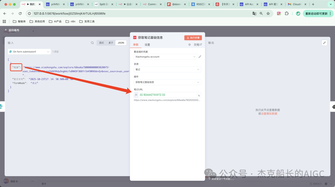Click the resolved xiaohongshu URL preview text
Viewport: 335px width, 187px height.
tap(167, 100)
